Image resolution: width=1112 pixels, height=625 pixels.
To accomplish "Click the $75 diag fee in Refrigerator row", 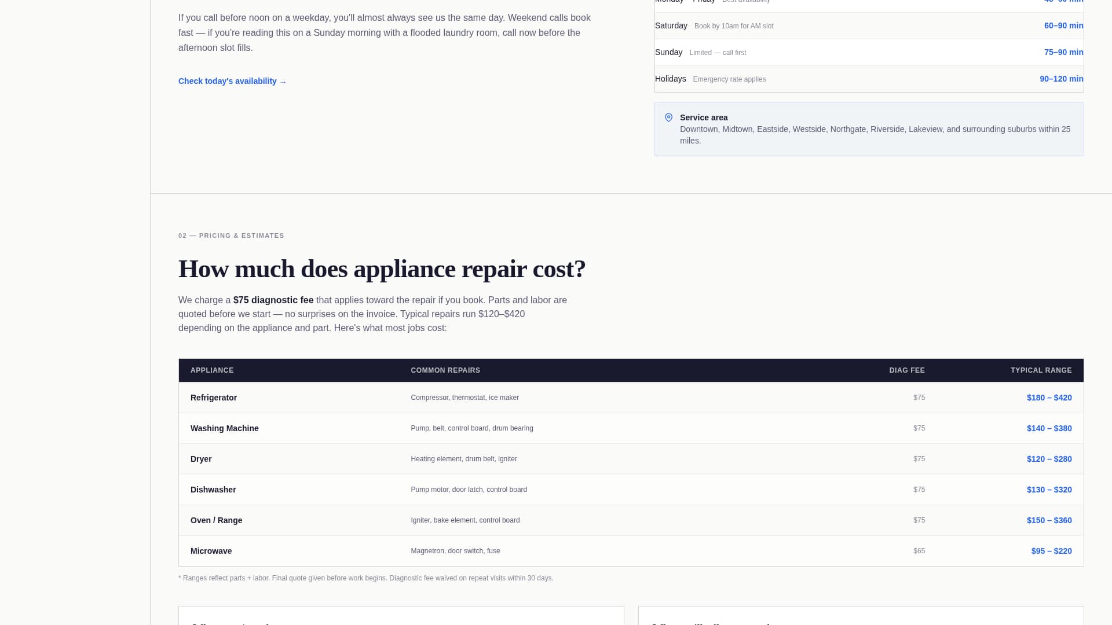I will 919,398.
